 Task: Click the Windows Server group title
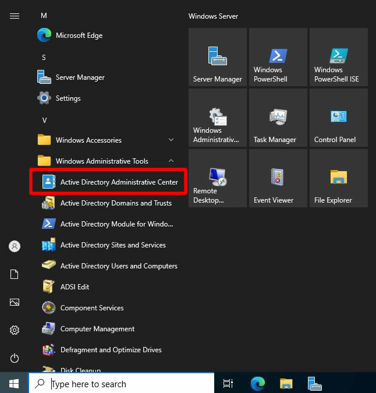(x=213, y=16)
